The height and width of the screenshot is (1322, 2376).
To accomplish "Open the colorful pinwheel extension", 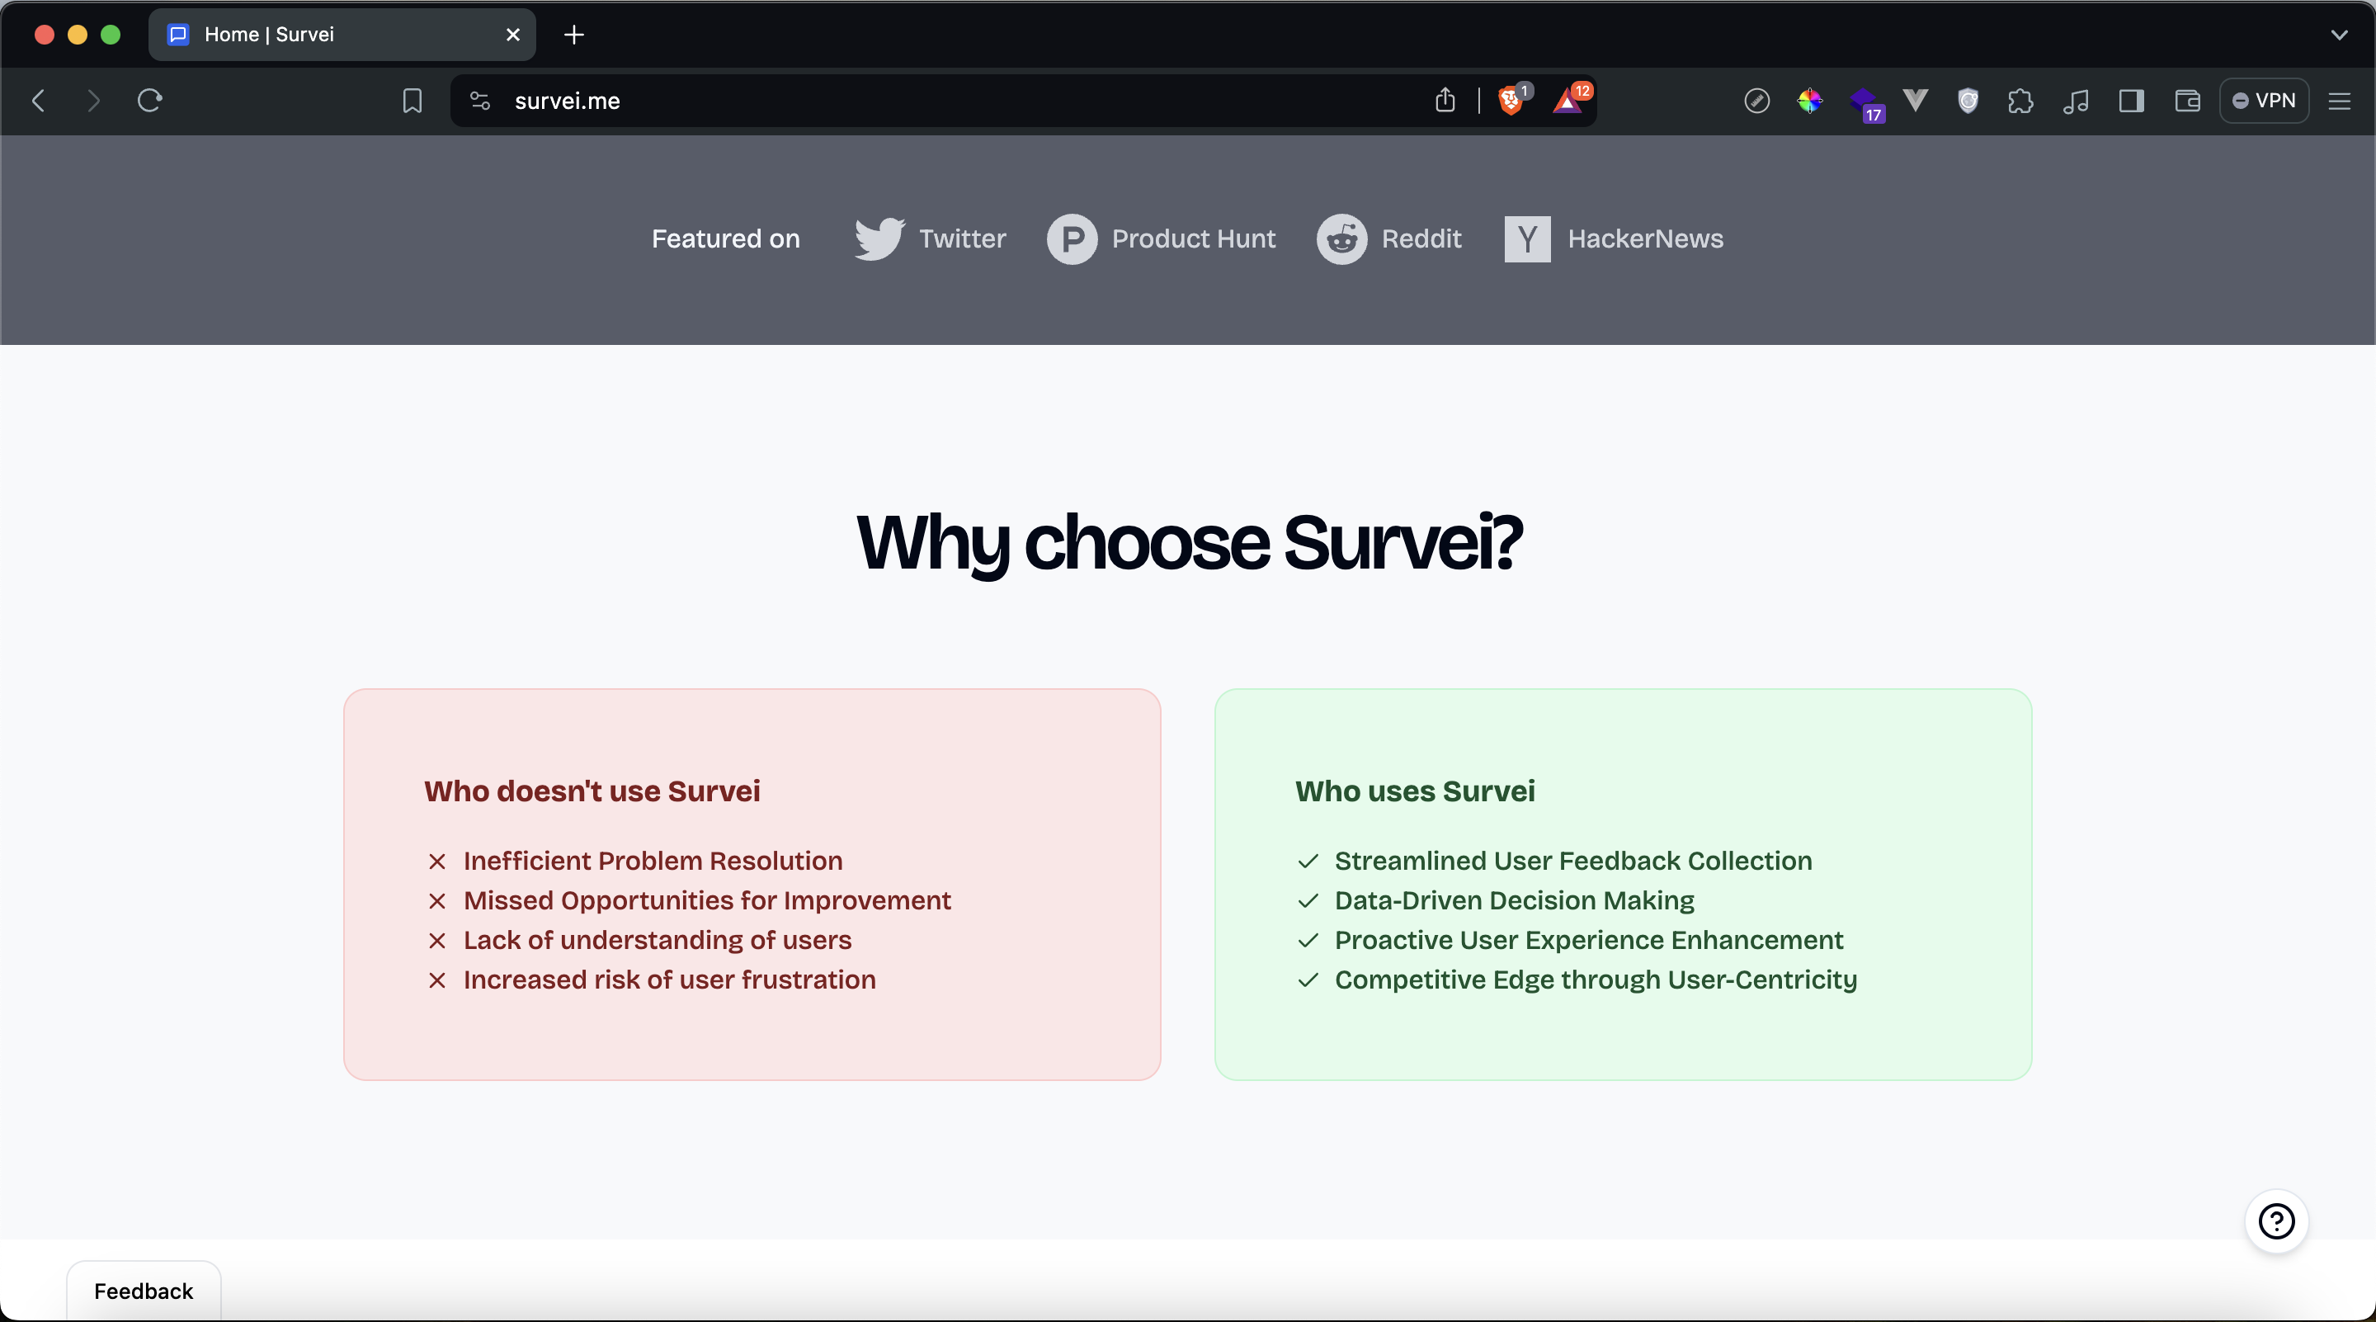I will [x=1810, y=101].
